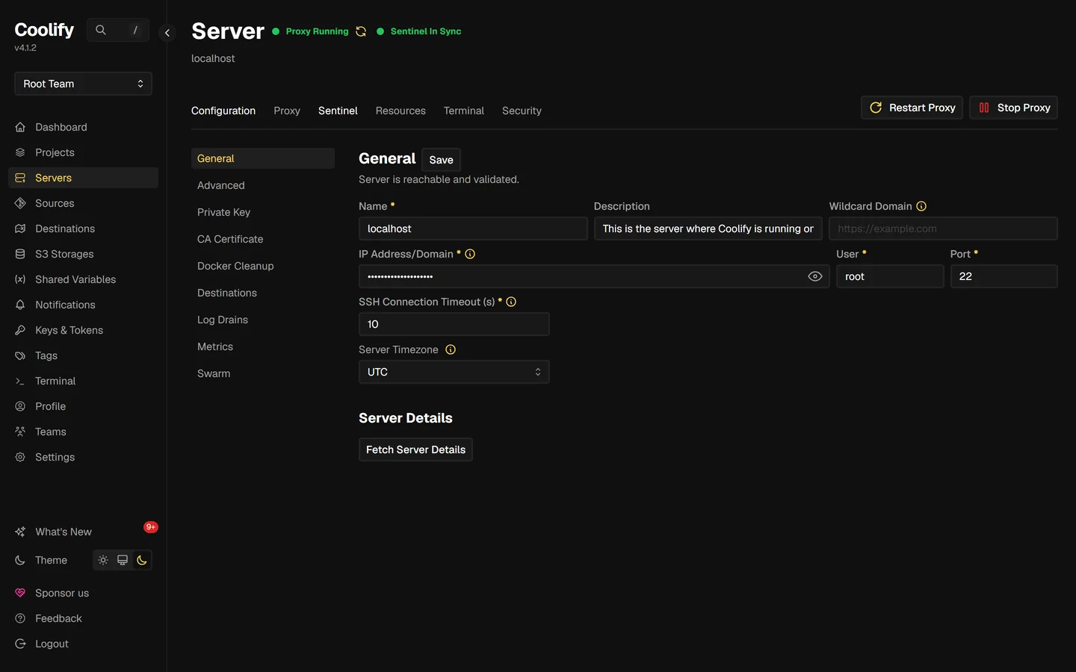Show SSH Connection Timeout info icon
Screen dimensions: 1076x672
pyautogui.click(x=511, y=302)
